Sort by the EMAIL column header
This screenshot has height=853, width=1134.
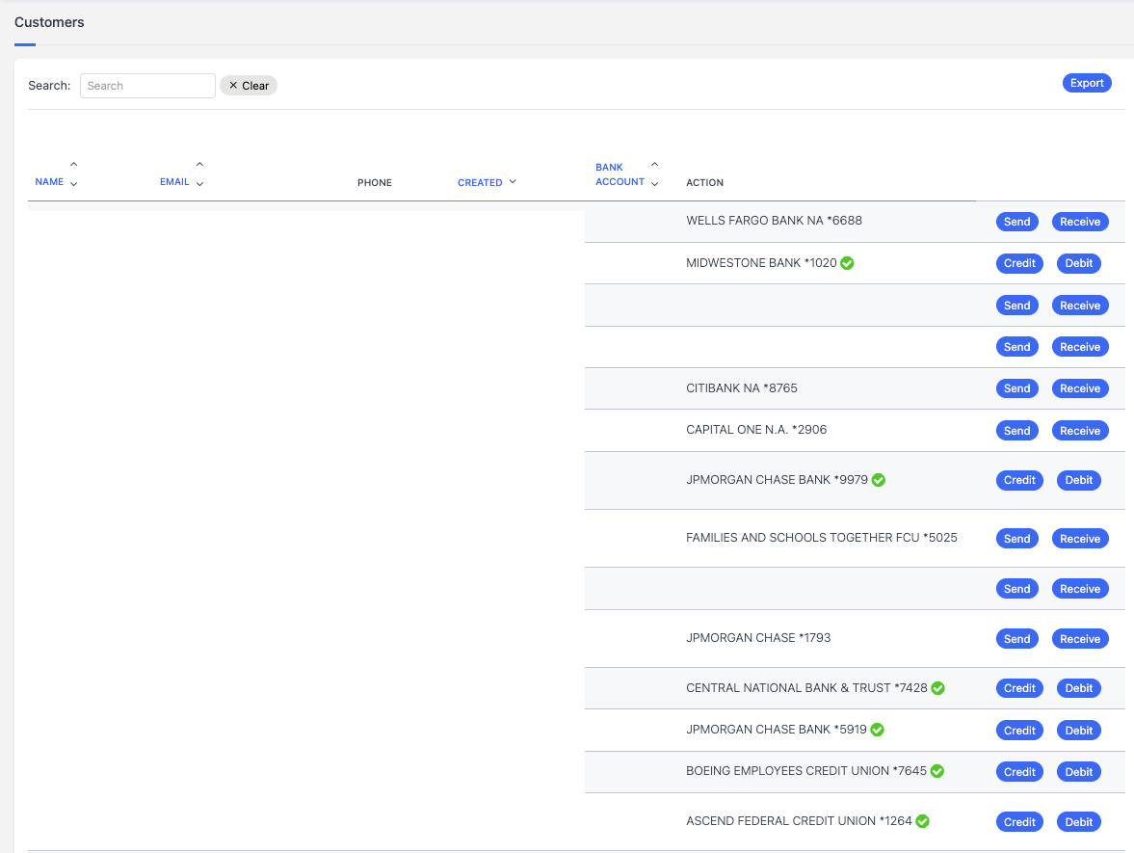click(174, 181)
